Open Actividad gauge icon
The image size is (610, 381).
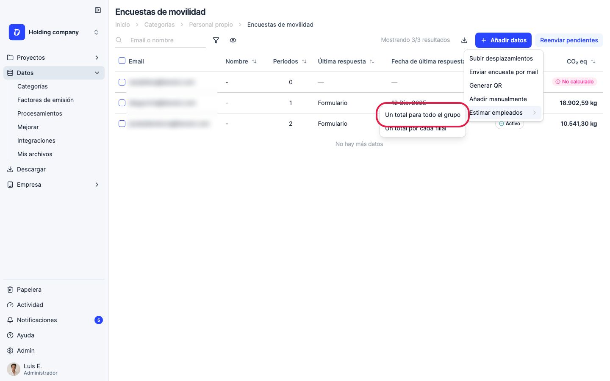click(x=10, y=305)
